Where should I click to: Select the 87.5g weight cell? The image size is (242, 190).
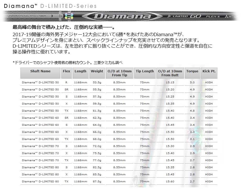point(97,182)
